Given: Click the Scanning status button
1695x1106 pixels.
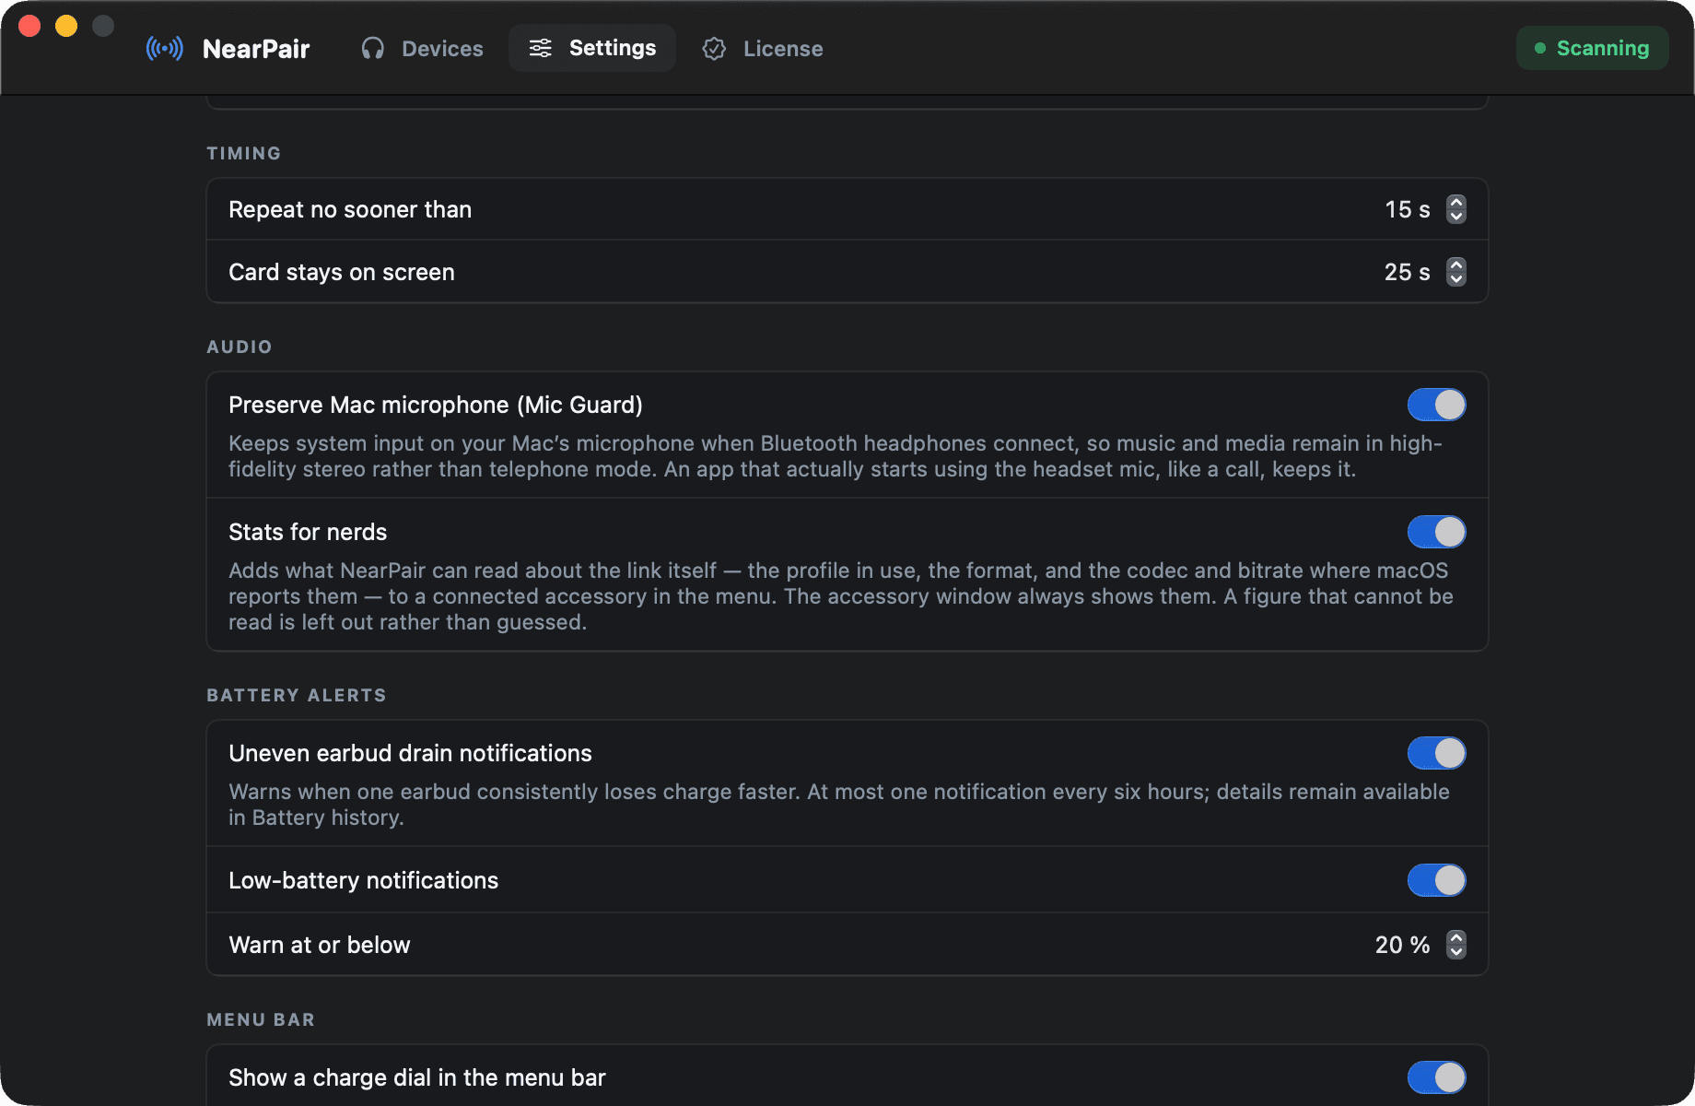Looking at the screenshot, I should pos(1592,48).
